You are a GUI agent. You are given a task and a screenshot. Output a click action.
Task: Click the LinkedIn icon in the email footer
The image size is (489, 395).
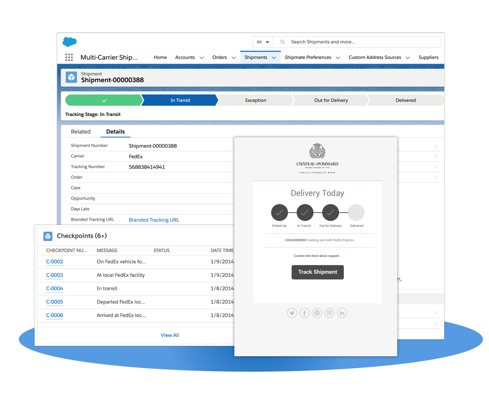point(342,313)
